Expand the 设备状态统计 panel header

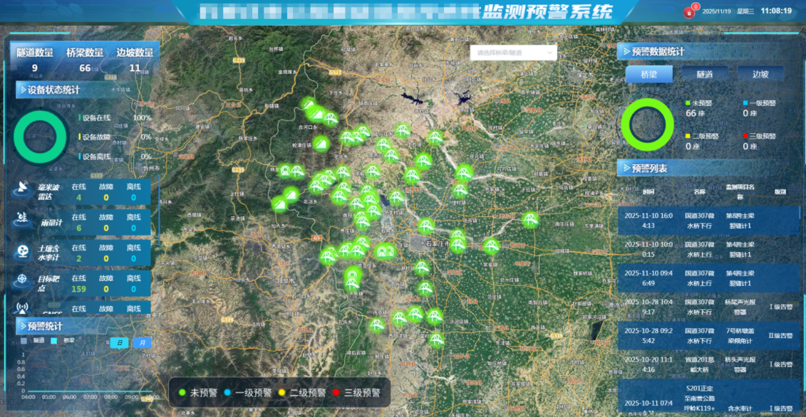(53, 90)
